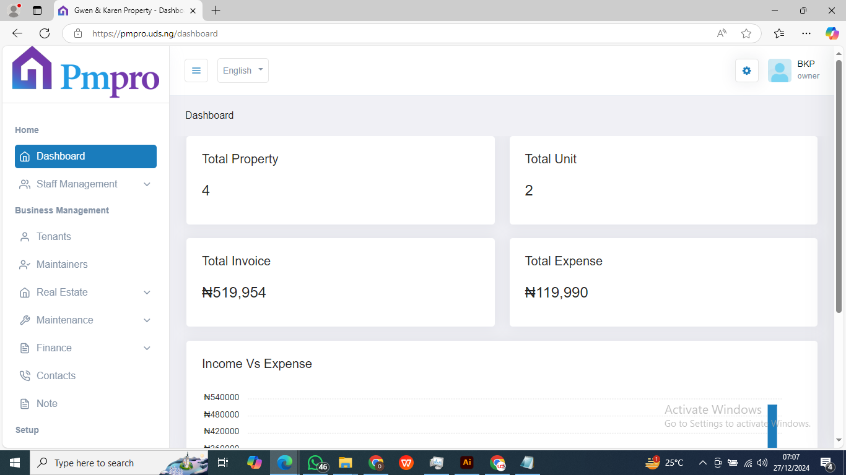The height and width of the screenshot is (475, 846).
Task: Open the English language dropdown
Action: click(x=243, y=71)
